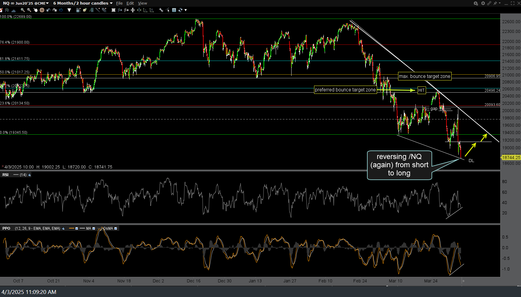Select the zoom-in magnifier tool
The image size is (521, 297).
(x=23, y=10)
